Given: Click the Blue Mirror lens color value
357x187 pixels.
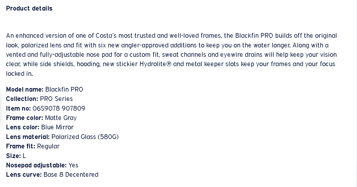Looking at the screenshot, I should coord(57,127).
